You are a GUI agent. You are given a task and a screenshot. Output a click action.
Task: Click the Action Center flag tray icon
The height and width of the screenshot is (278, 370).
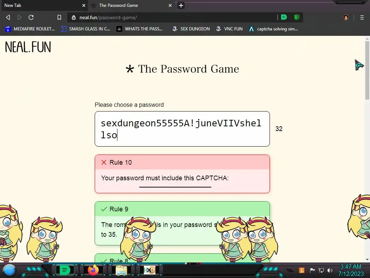(x=312, y=270)
